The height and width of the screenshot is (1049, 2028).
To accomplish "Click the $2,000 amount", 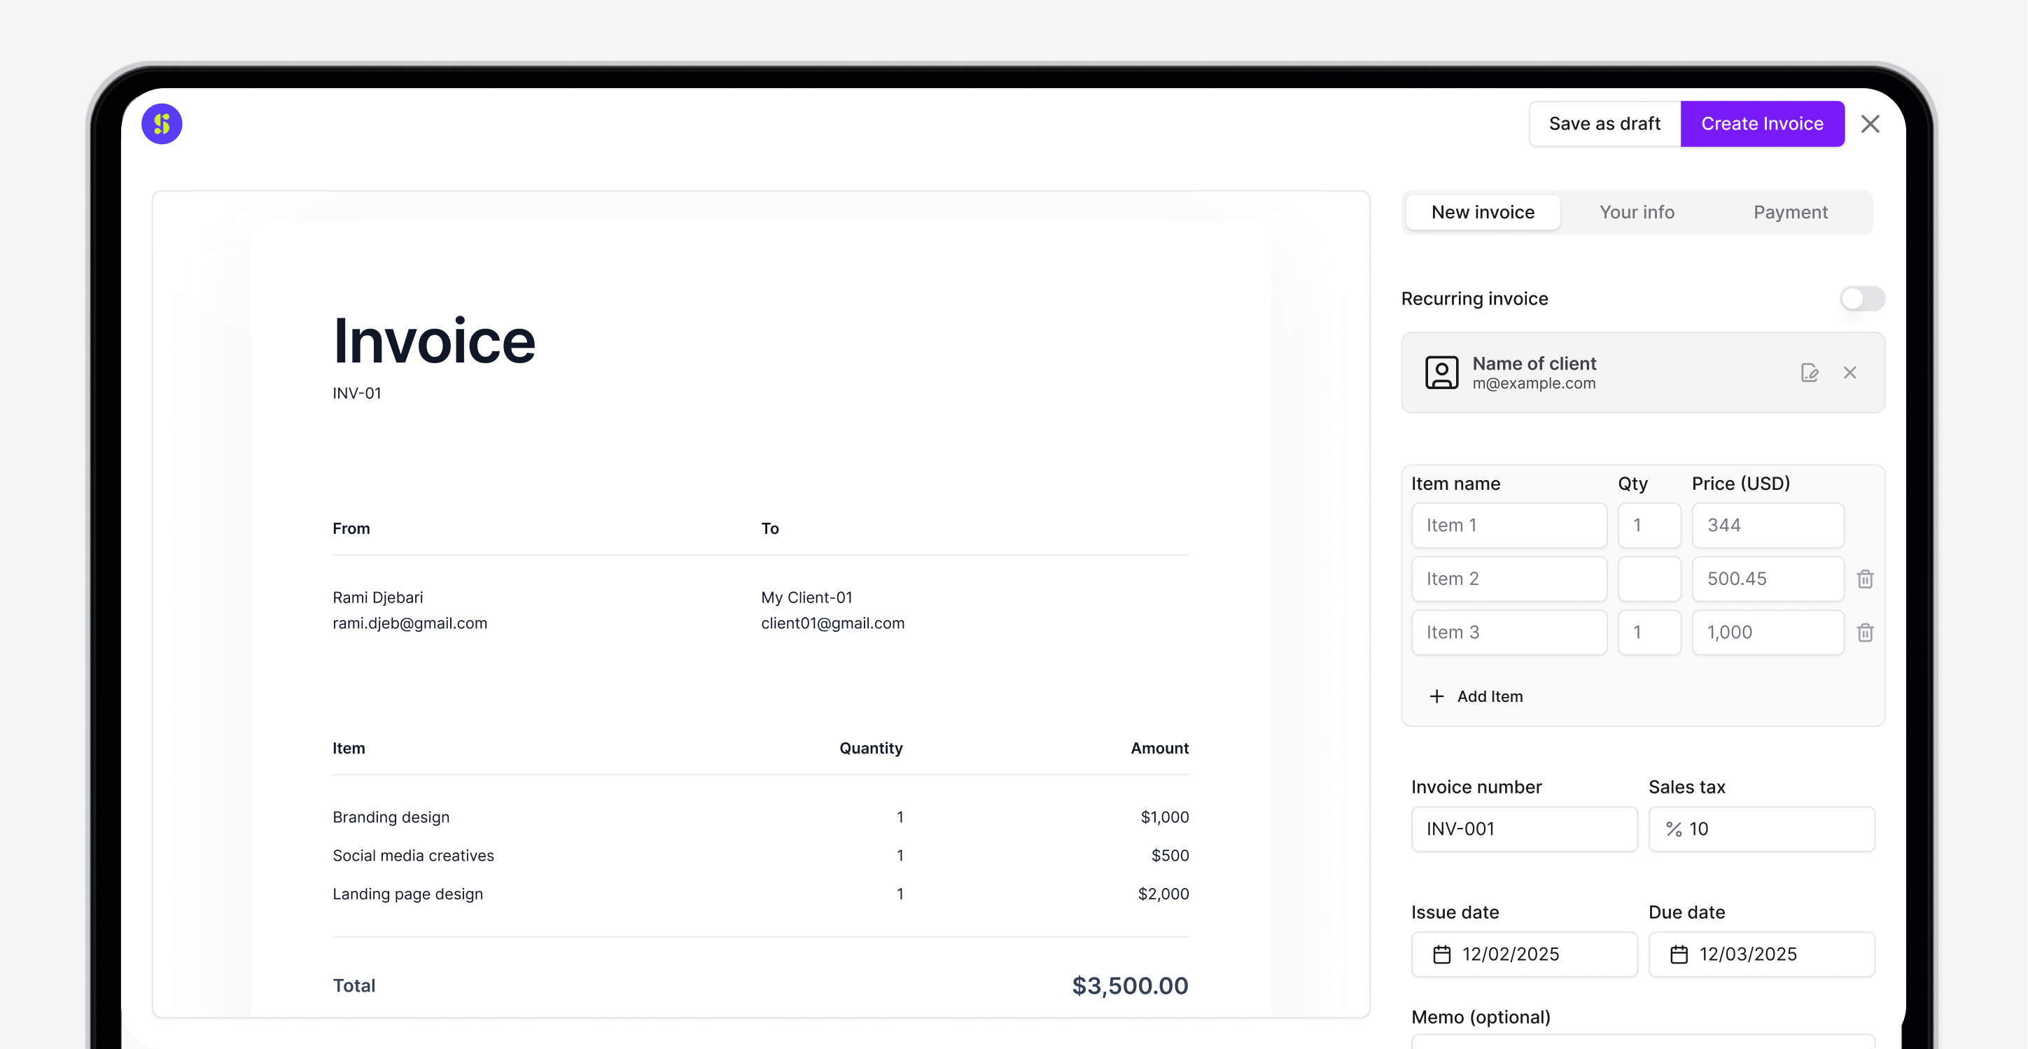I will tap(1163, 894).
